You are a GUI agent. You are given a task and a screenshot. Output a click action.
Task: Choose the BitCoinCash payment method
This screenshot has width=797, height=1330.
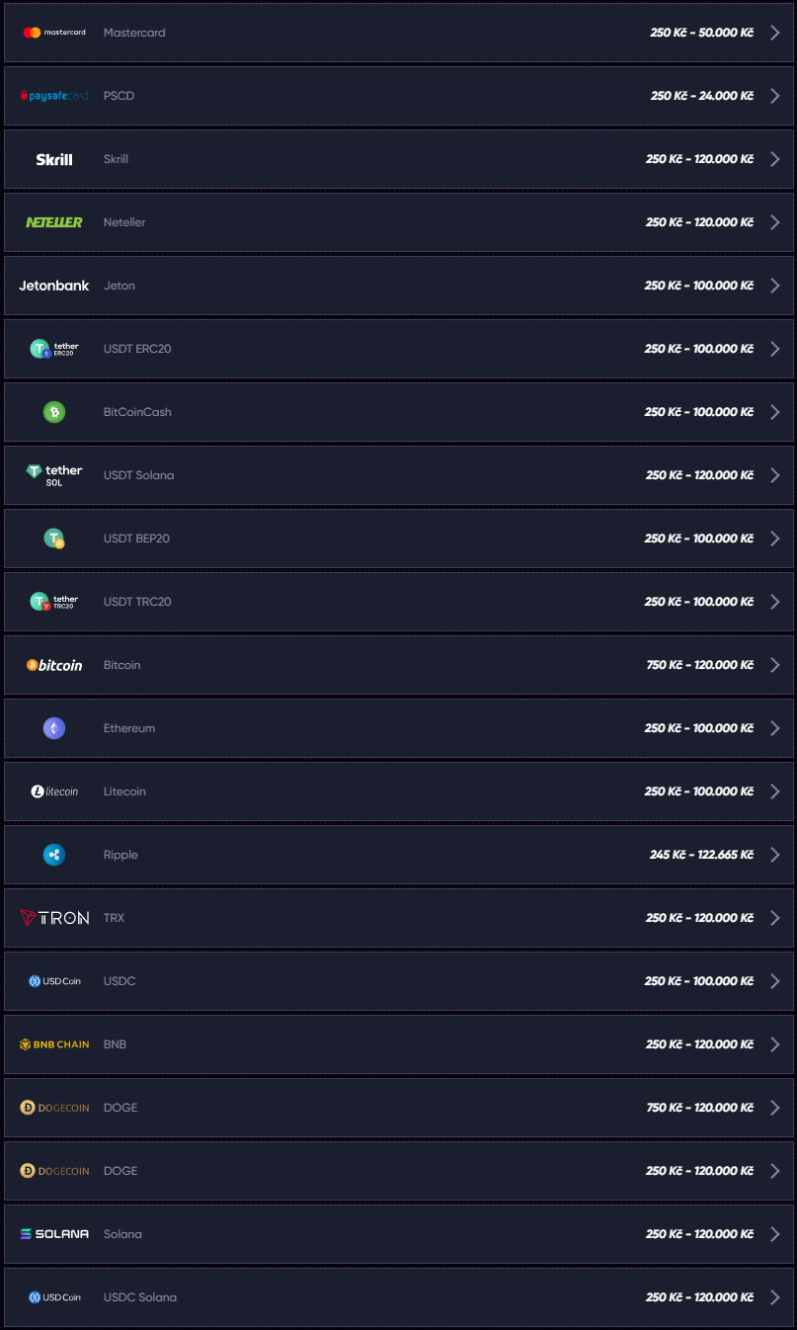tap(136, 411)
